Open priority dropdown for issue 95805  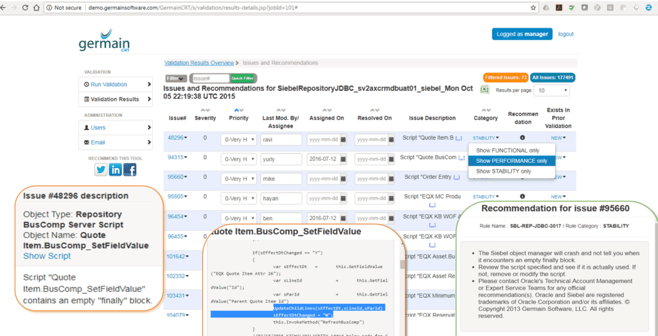238,199
